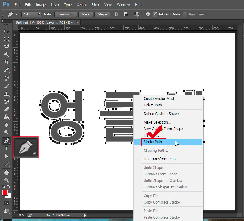244x221 pixels.
Task: Click the Make Selection... button
Action: click(66, 14)
